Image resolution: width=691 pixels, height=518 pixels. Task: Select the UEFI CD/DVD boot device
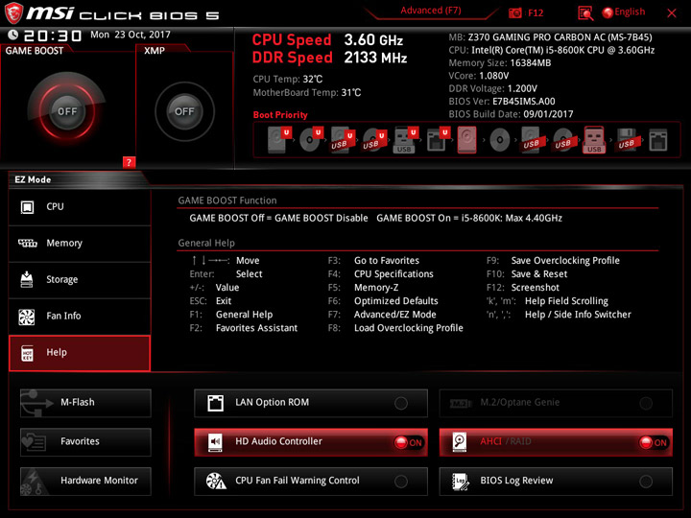[x=311, y=139]
